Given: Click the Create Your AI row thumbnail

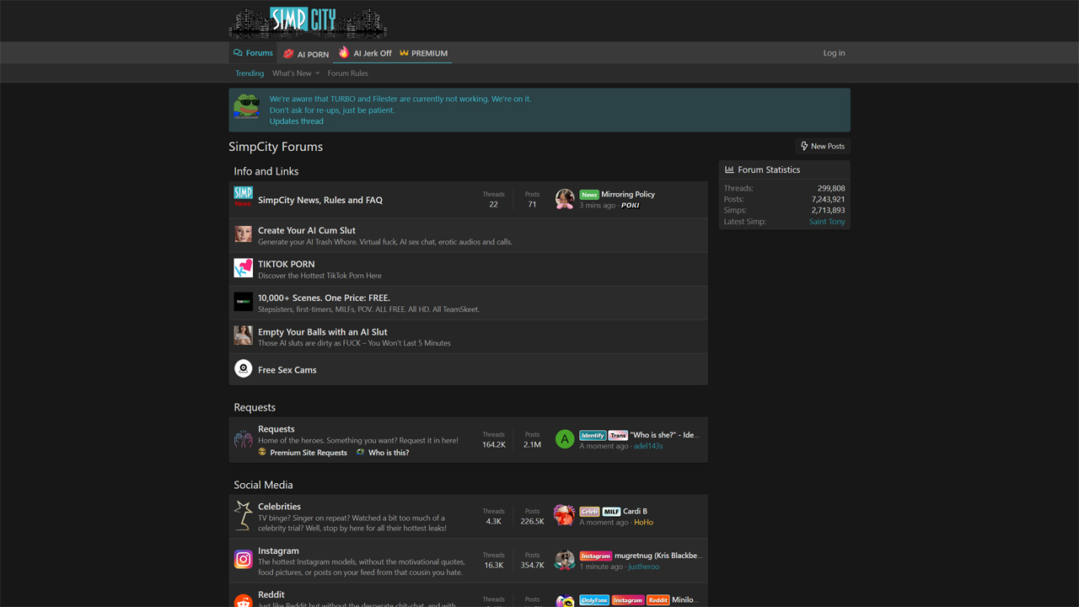Looking at the screenshot, I should tap(243, 234).
